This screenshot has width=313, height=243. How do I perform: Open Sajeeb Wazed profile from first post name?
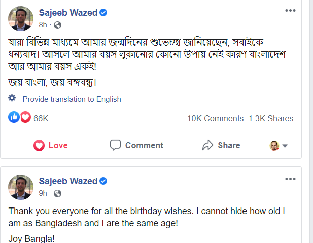[68, 13]
